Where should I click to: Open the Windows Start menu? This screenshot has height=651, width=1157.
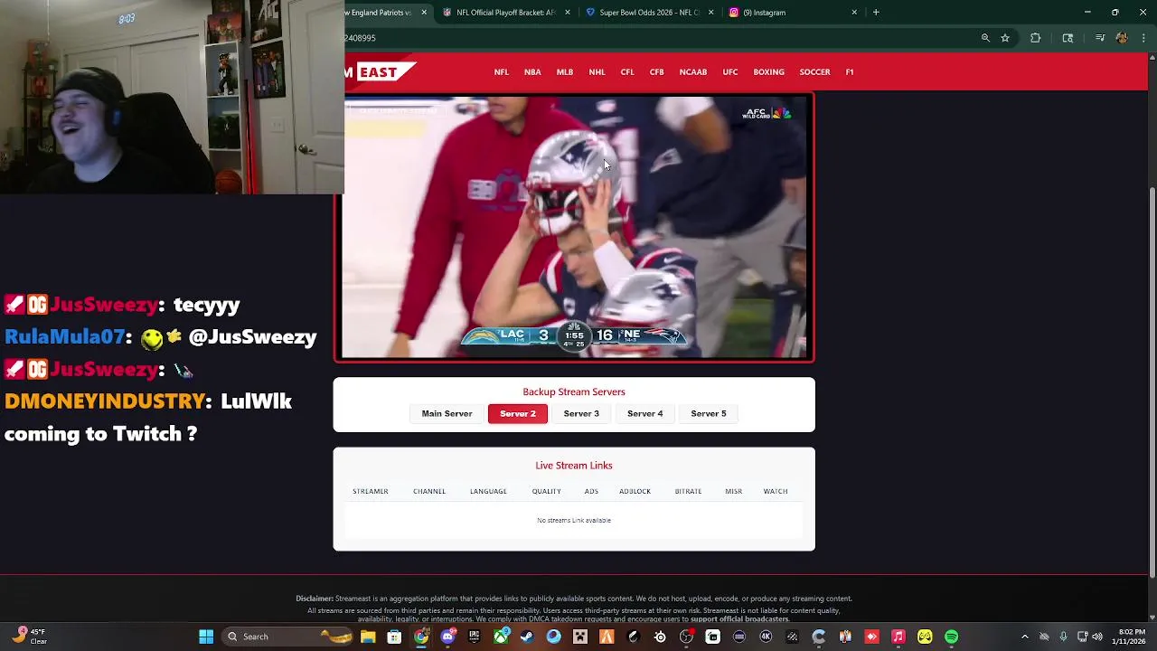[206, 637]
